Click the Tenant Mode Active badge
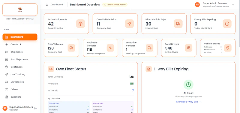Image resolution: width=240 pixels, height=113 pixels. (x=115, y=4)
